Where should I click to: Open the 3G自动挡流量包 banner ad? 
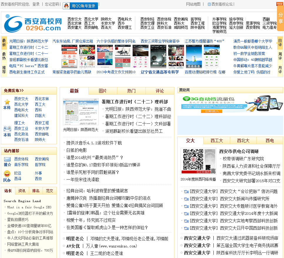point(230,104)
